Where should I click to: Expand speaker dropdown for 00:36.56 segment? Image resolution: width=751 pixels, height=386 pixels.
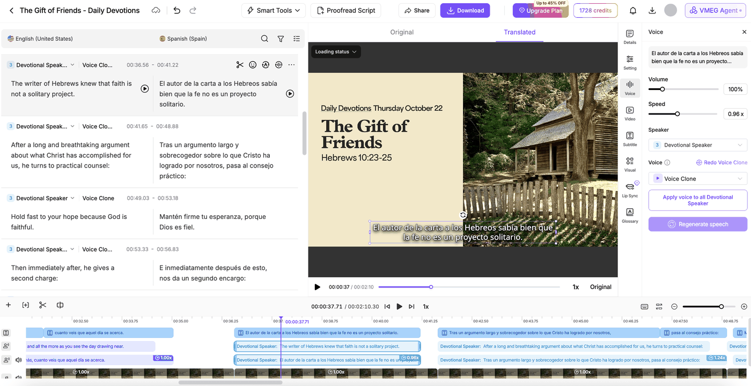click(x=72, y=65)
